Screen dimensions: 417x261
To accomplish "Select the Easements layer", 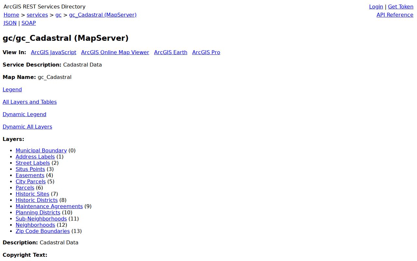I will point(30,175).
